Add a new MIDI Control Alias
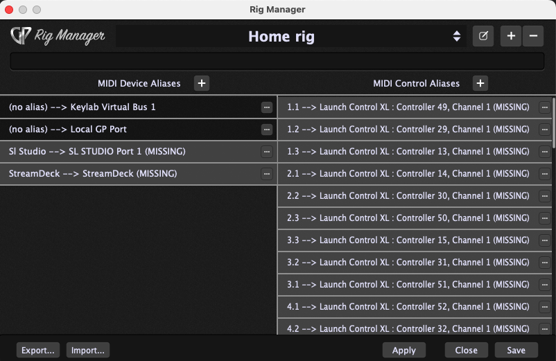Screen dimensions: 556x361 tap(480, 83)
